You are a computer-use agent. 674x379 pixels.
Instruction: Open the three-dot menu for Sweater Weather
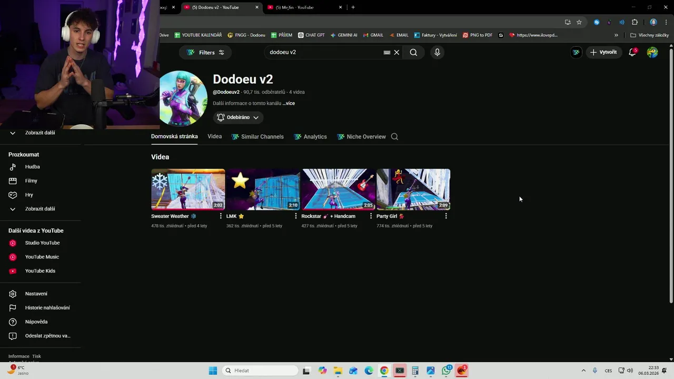(221, 216)
